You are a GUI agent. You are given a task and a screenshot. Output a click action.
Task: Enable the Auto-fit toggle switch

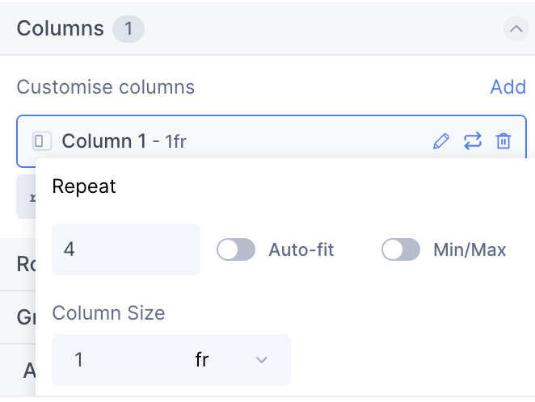(x=236, y=249)
